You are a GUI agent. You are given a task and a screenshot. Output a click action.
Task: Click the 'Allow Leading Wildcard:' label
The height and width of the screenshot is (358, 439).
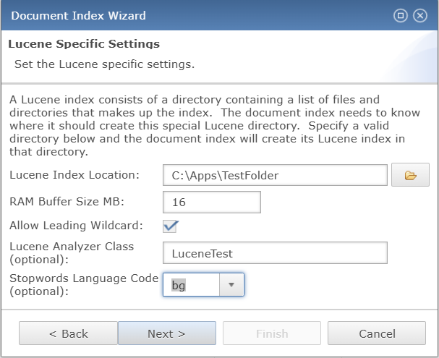76,226
